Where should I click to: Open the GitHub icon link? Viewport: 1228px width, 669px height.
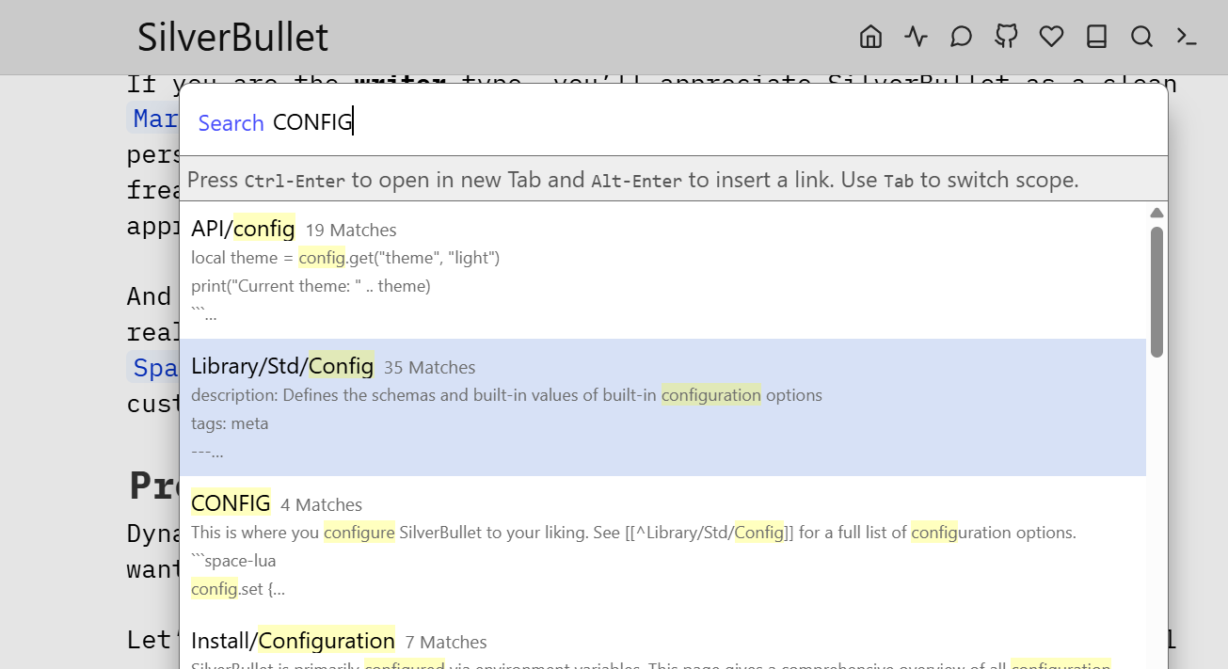(x=1006, y=37)
